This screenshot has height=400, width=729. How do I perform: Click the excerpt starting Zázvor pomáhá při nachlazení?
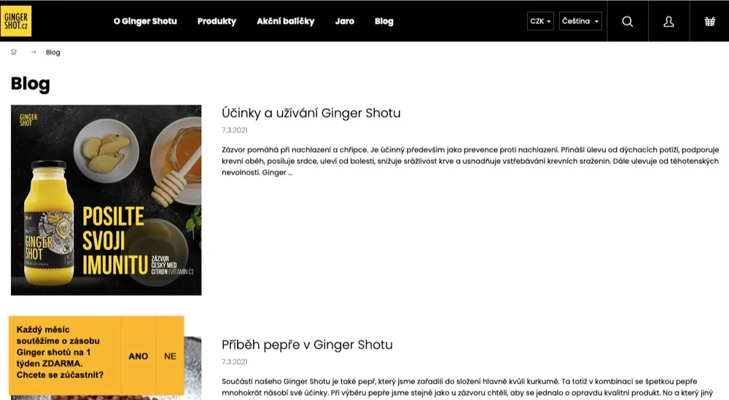point(470,161)
